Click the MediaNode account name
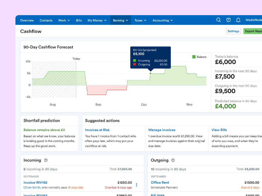The image size is (262, 196). (253, 20)
